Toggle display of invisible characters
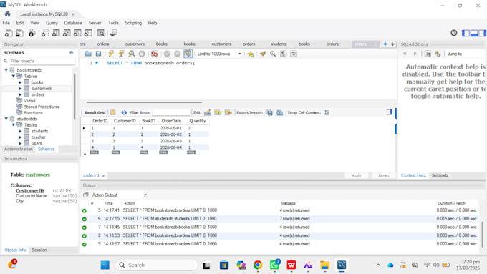 [284, 54]
